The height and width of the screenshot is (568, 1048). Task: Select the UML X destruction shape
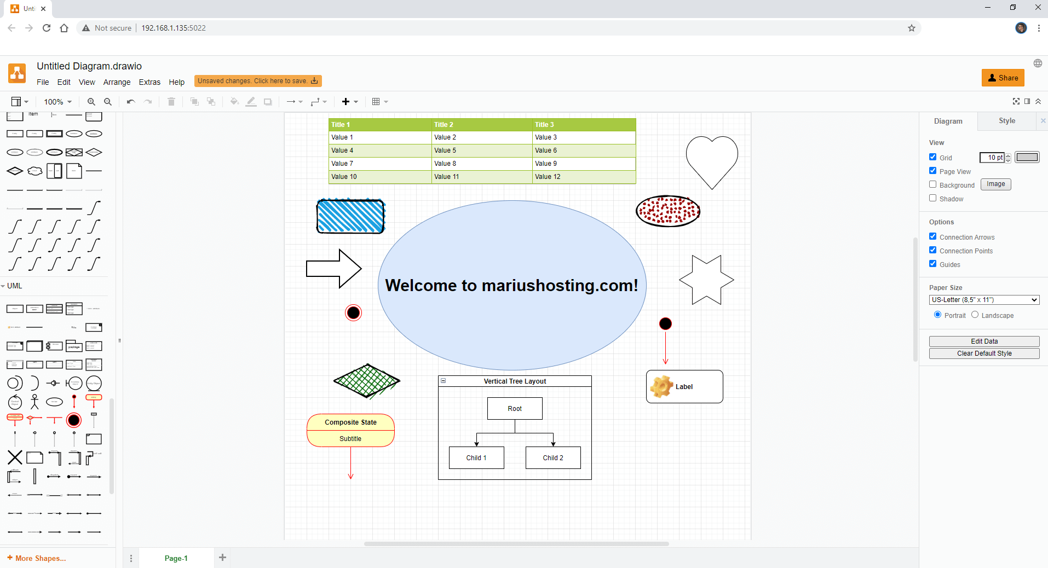tap(15, 457)
